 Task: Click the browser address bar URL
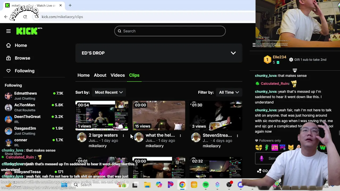pos(62,17)
